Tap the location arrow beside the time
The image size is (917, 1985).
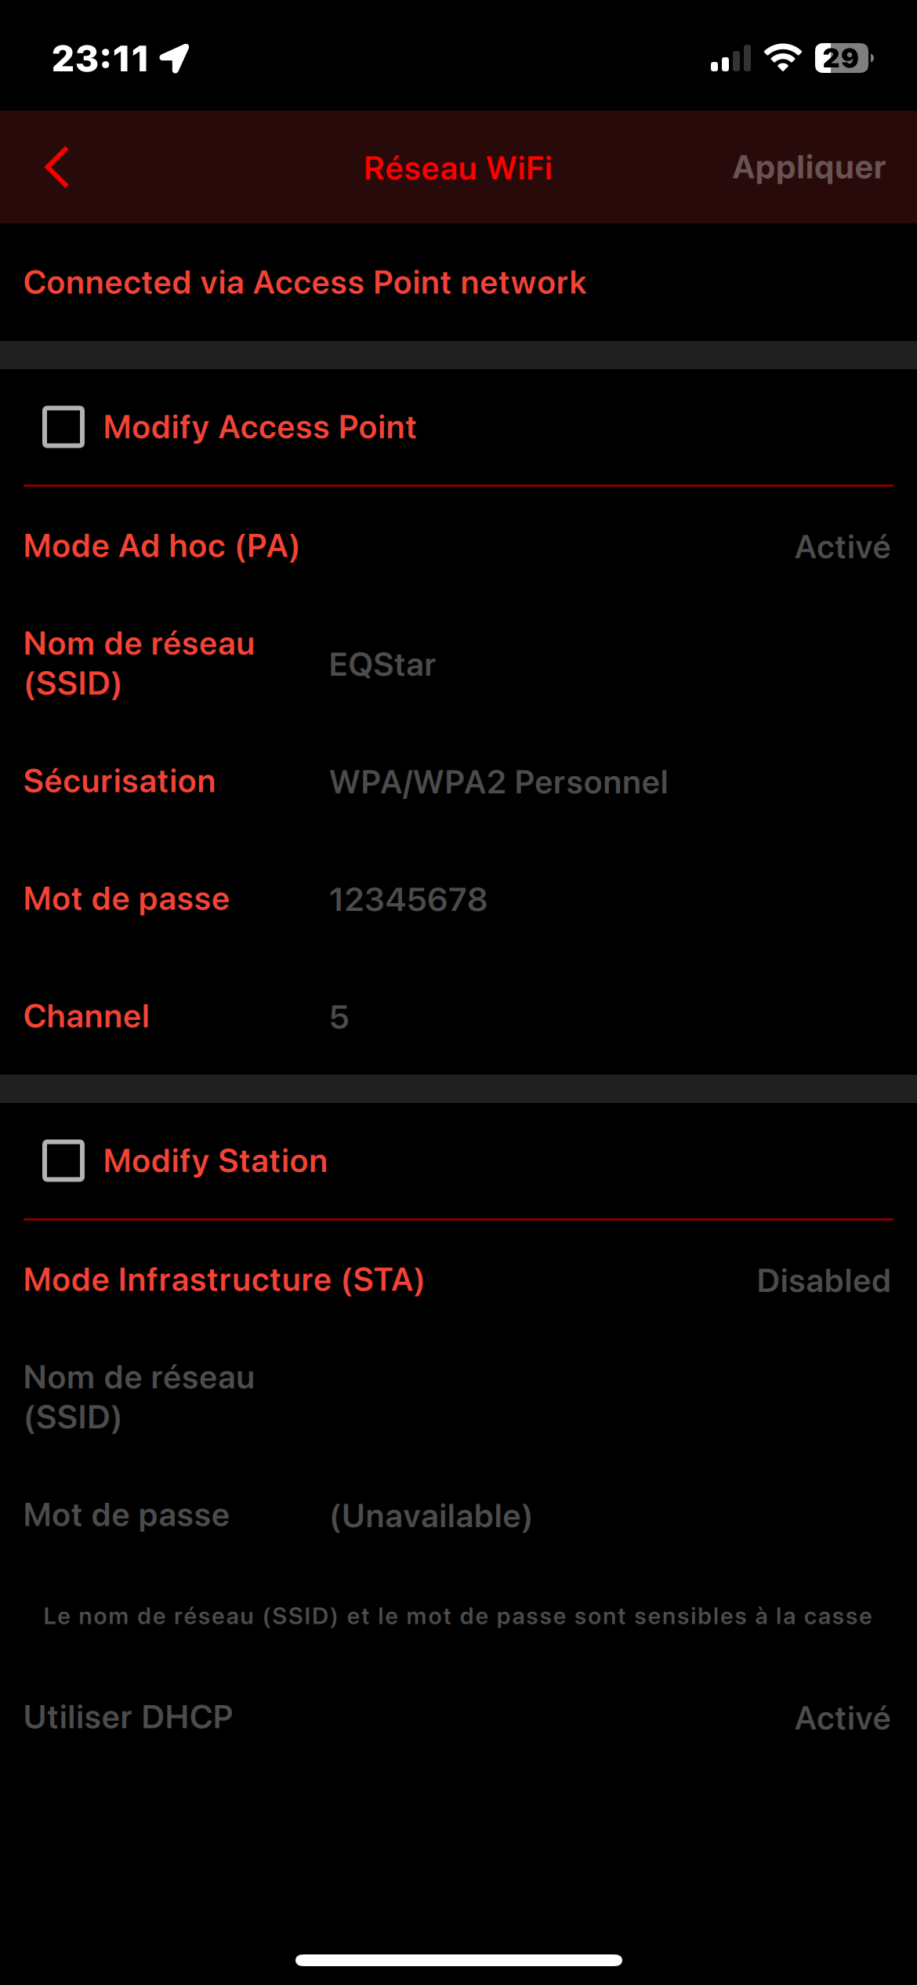coord(175,58)
